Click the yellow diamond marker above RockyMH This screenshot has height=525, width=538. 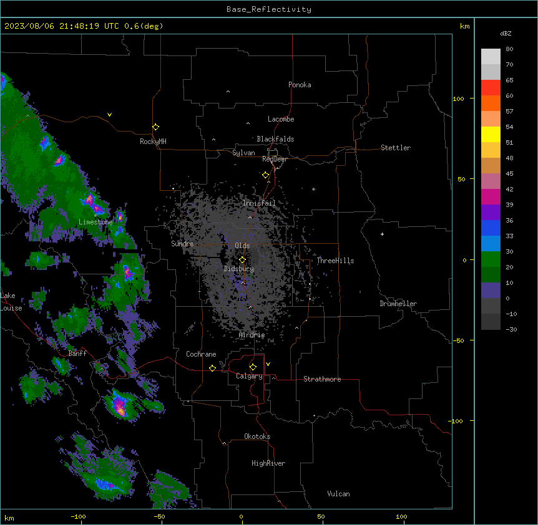155,127
